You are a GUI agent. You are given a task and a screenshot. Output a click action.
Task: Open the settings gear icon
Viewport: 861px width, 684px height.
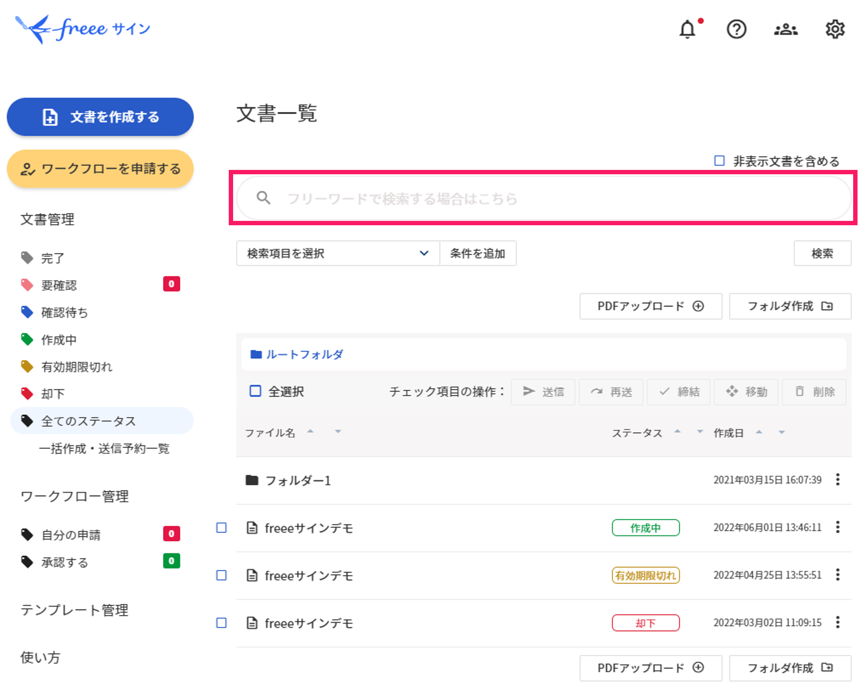835,30
